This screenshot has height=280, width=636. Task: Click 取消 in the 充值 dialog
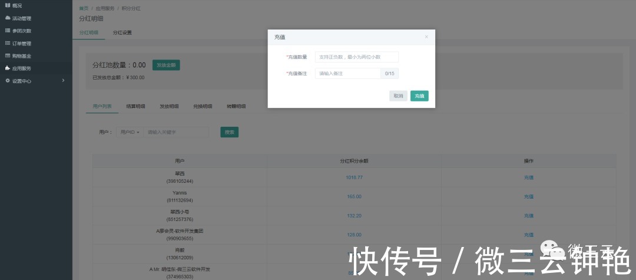pyautogui.click(x=398, y=95)
